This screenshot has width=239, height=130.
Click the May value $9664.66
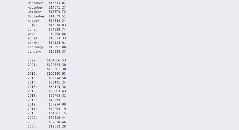tap(58, 34)
